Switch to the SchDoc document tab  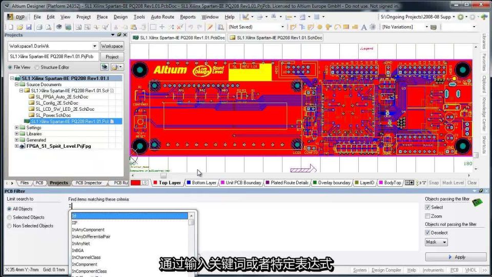tap(276, 37)
